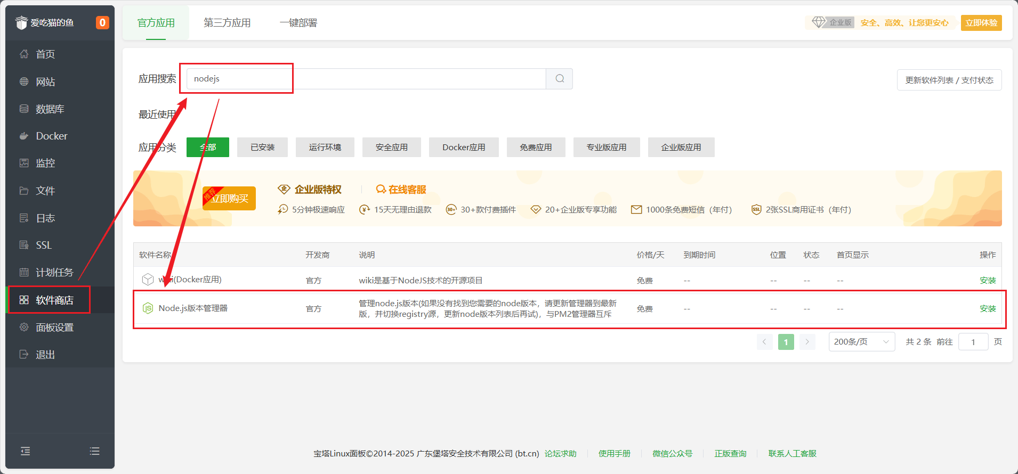Go to previous page arrow
This screenshot has height=474, width=1018.
coord(764,342)
